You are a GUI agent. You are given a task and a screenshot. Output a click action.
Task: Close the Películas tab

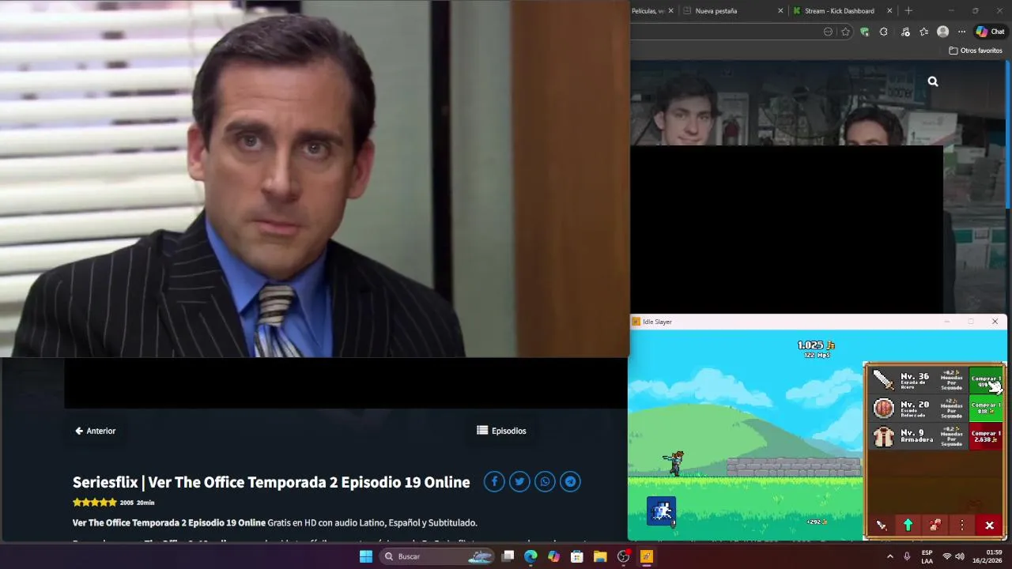pyautogui.click(x=671, y=11)
